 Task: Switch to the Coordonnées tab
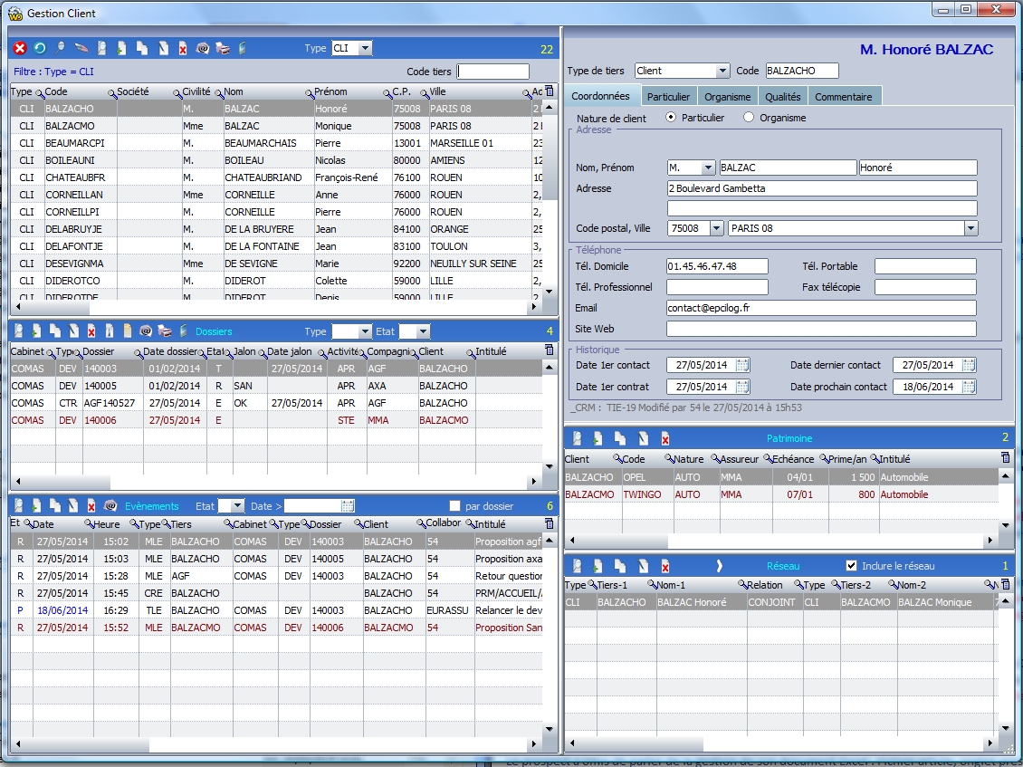(601, 96)
